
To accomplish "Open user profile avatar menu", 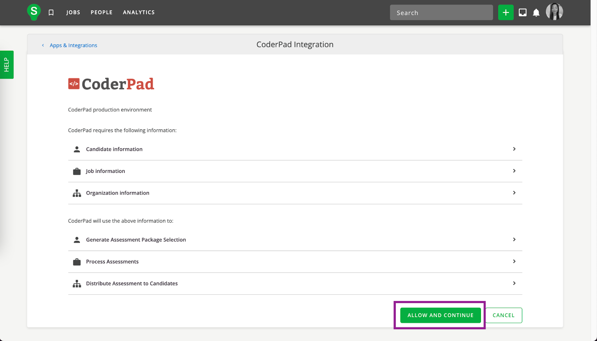I will click(554, 12).
